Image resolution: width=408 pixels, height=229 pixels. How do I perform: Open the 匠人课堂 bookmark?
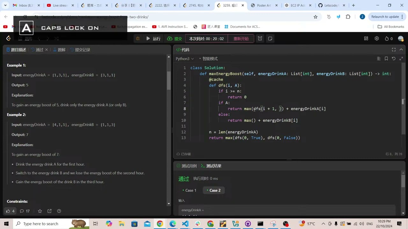(x=211, y=27)
